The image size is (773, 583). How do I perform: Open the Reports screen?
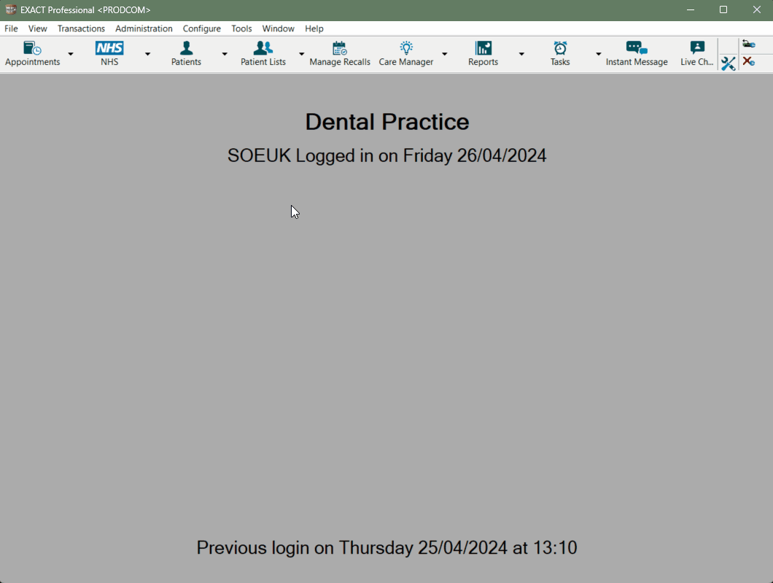coord(483,53)
